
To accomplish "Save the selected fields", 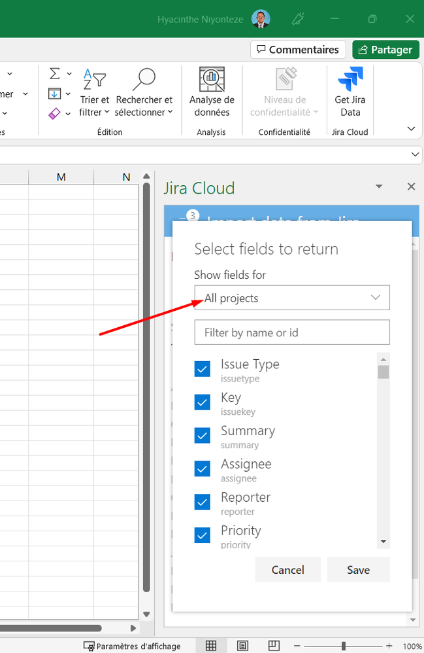I will [358, 570].
